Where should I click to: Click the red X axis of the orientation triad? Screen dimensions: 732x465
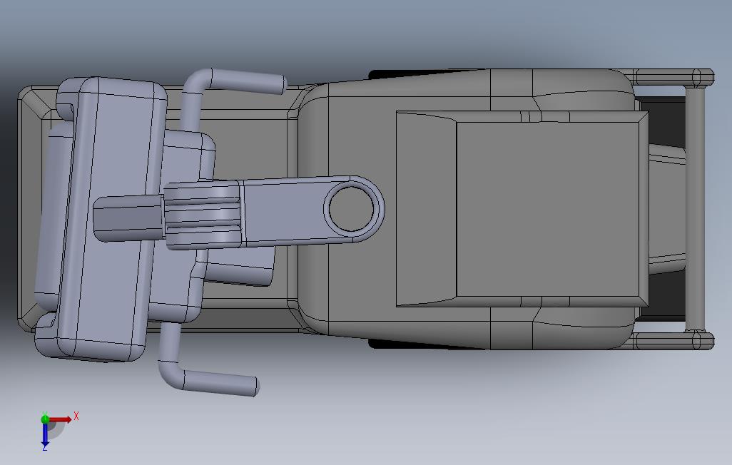61,419
